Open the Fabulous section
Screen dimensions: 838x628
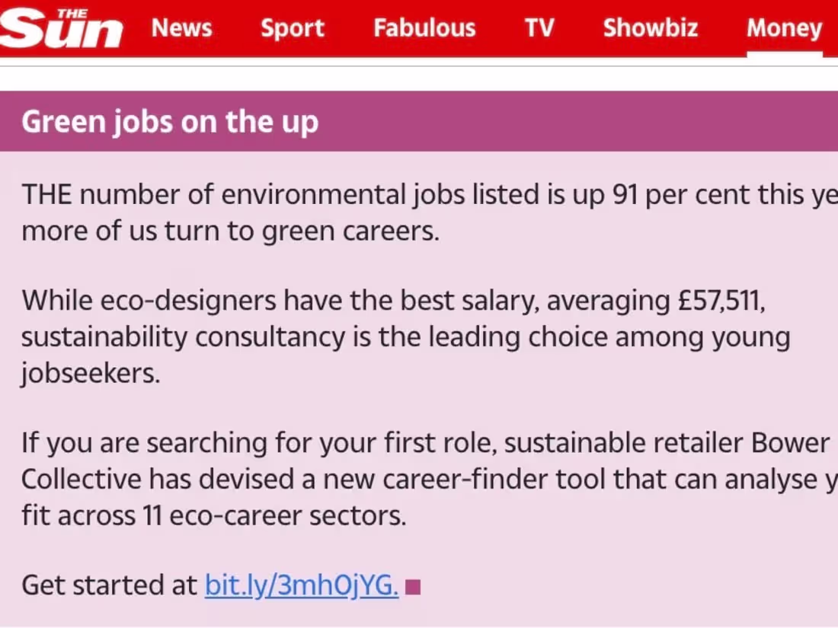coord(424,28)
